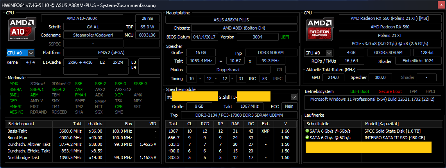
Task: Click the AMD A10-7860K CPU name field
Action: coord(82,18)
